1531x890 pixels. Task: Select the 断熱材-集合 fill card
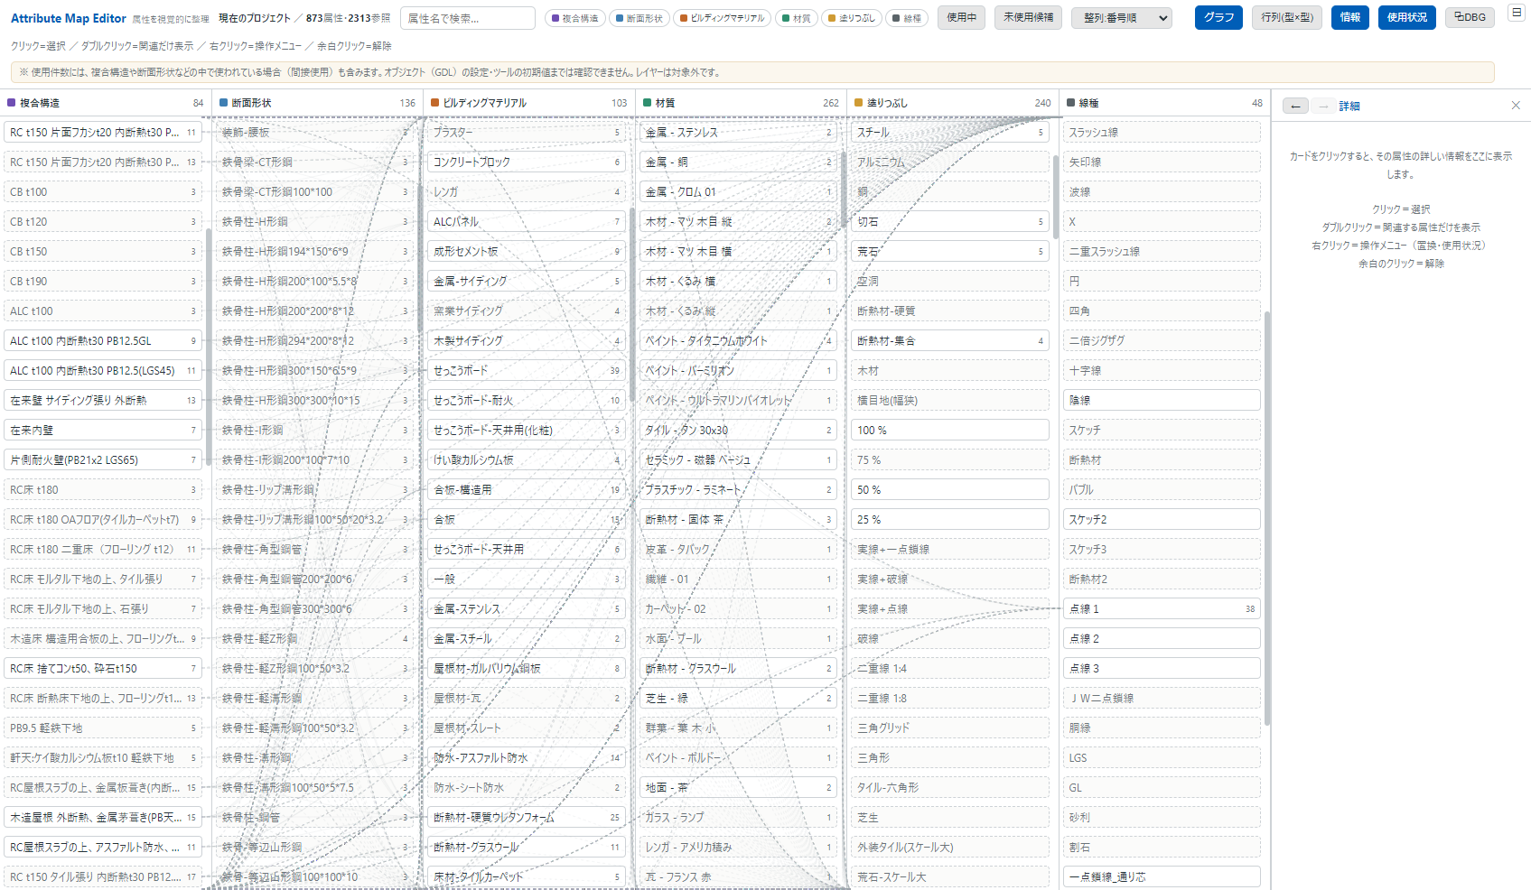click(950, 341)
